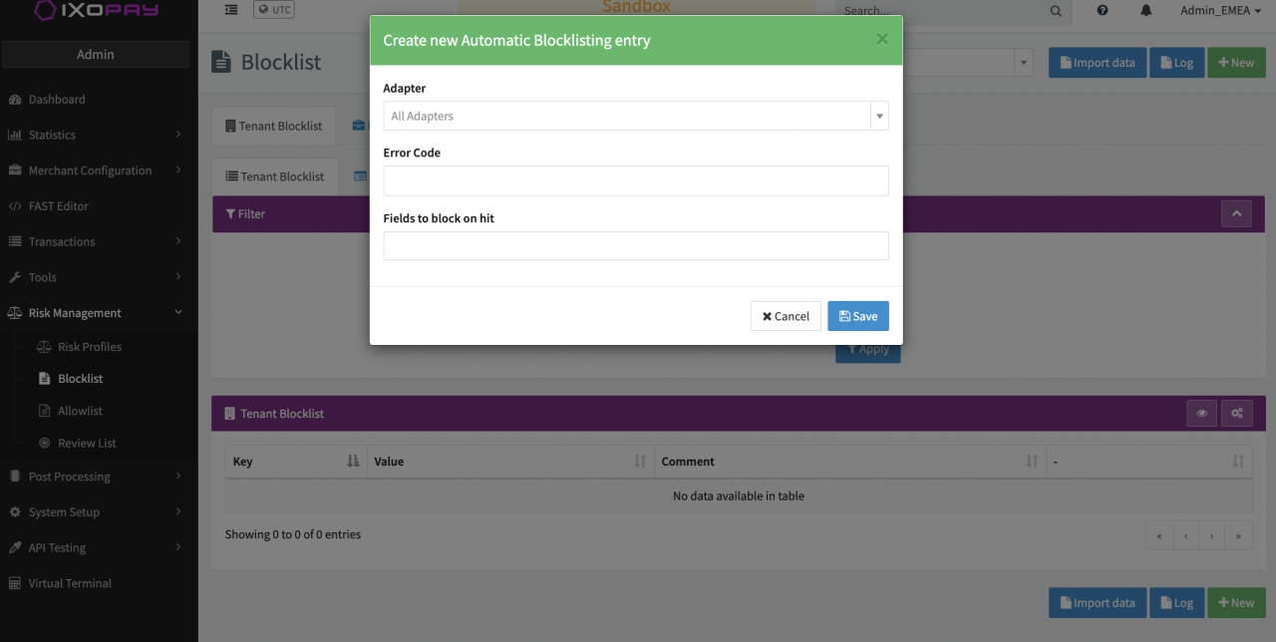
Task: Save the new blocklisting entry
Action: (x=857, y=316)
